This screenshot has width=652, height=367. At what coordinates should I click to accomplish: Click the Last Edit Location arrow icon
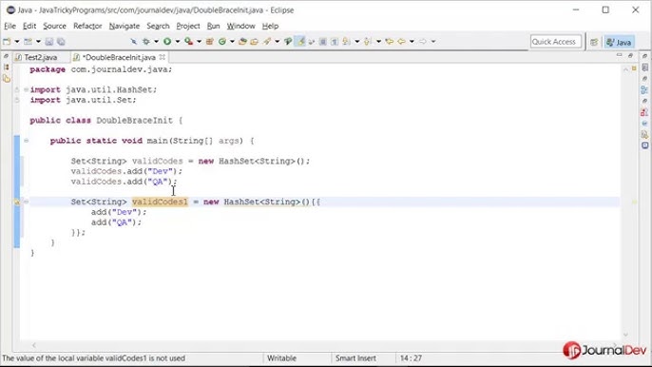[x=390, y=41]
